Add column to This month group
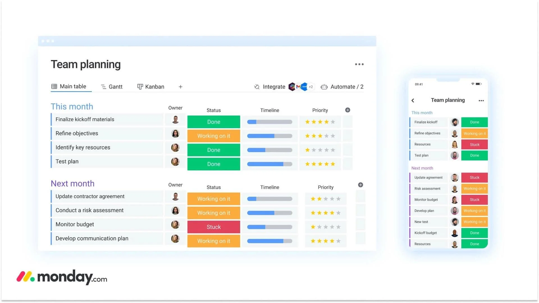This screenshot has height=303, width=539. (x=348, y=110)
